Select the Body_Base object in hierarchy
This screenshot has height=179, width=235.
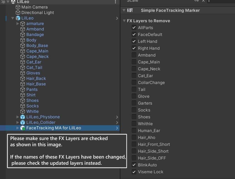point(37,46)
